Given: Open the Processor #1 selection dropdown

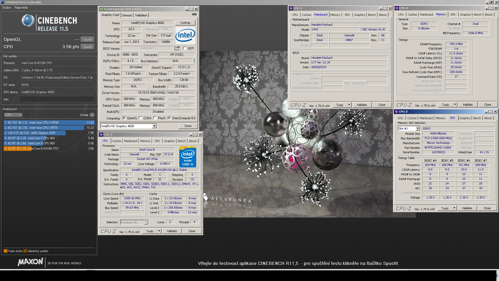Looking at the screenshot, I should 146,222.
